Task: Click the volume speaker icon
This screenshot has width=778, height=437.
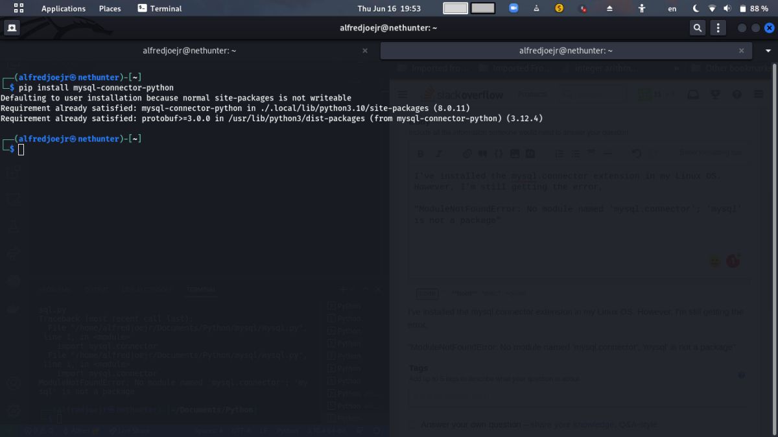Action: tap(727, 8)
